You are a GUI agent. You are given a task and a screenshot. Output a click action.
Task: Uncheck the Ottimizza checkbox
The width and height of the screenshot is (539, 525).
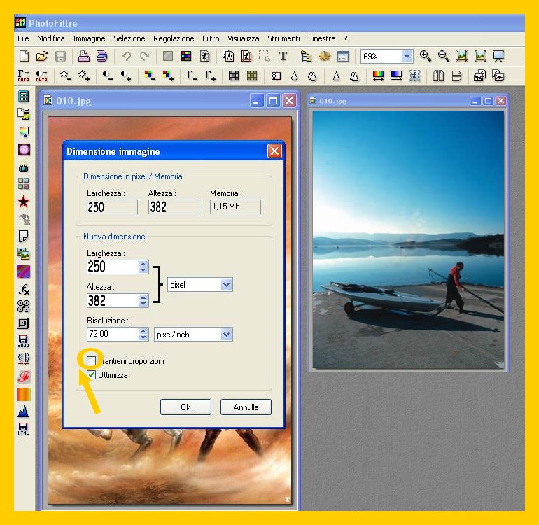[92, 375]
